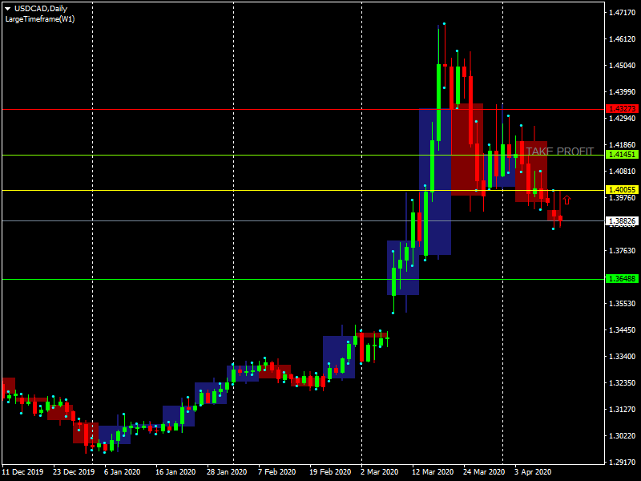641x481 pixels.
Task: Click the 1.29170 price scale label
Action: [623, 463]
